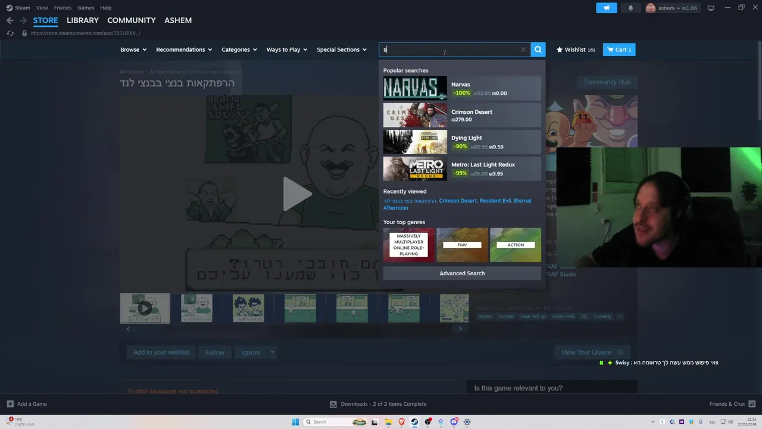The height and width of the screenshot is (429, 762).
Task: Open the Action genre tile
Action: point(516,245)
